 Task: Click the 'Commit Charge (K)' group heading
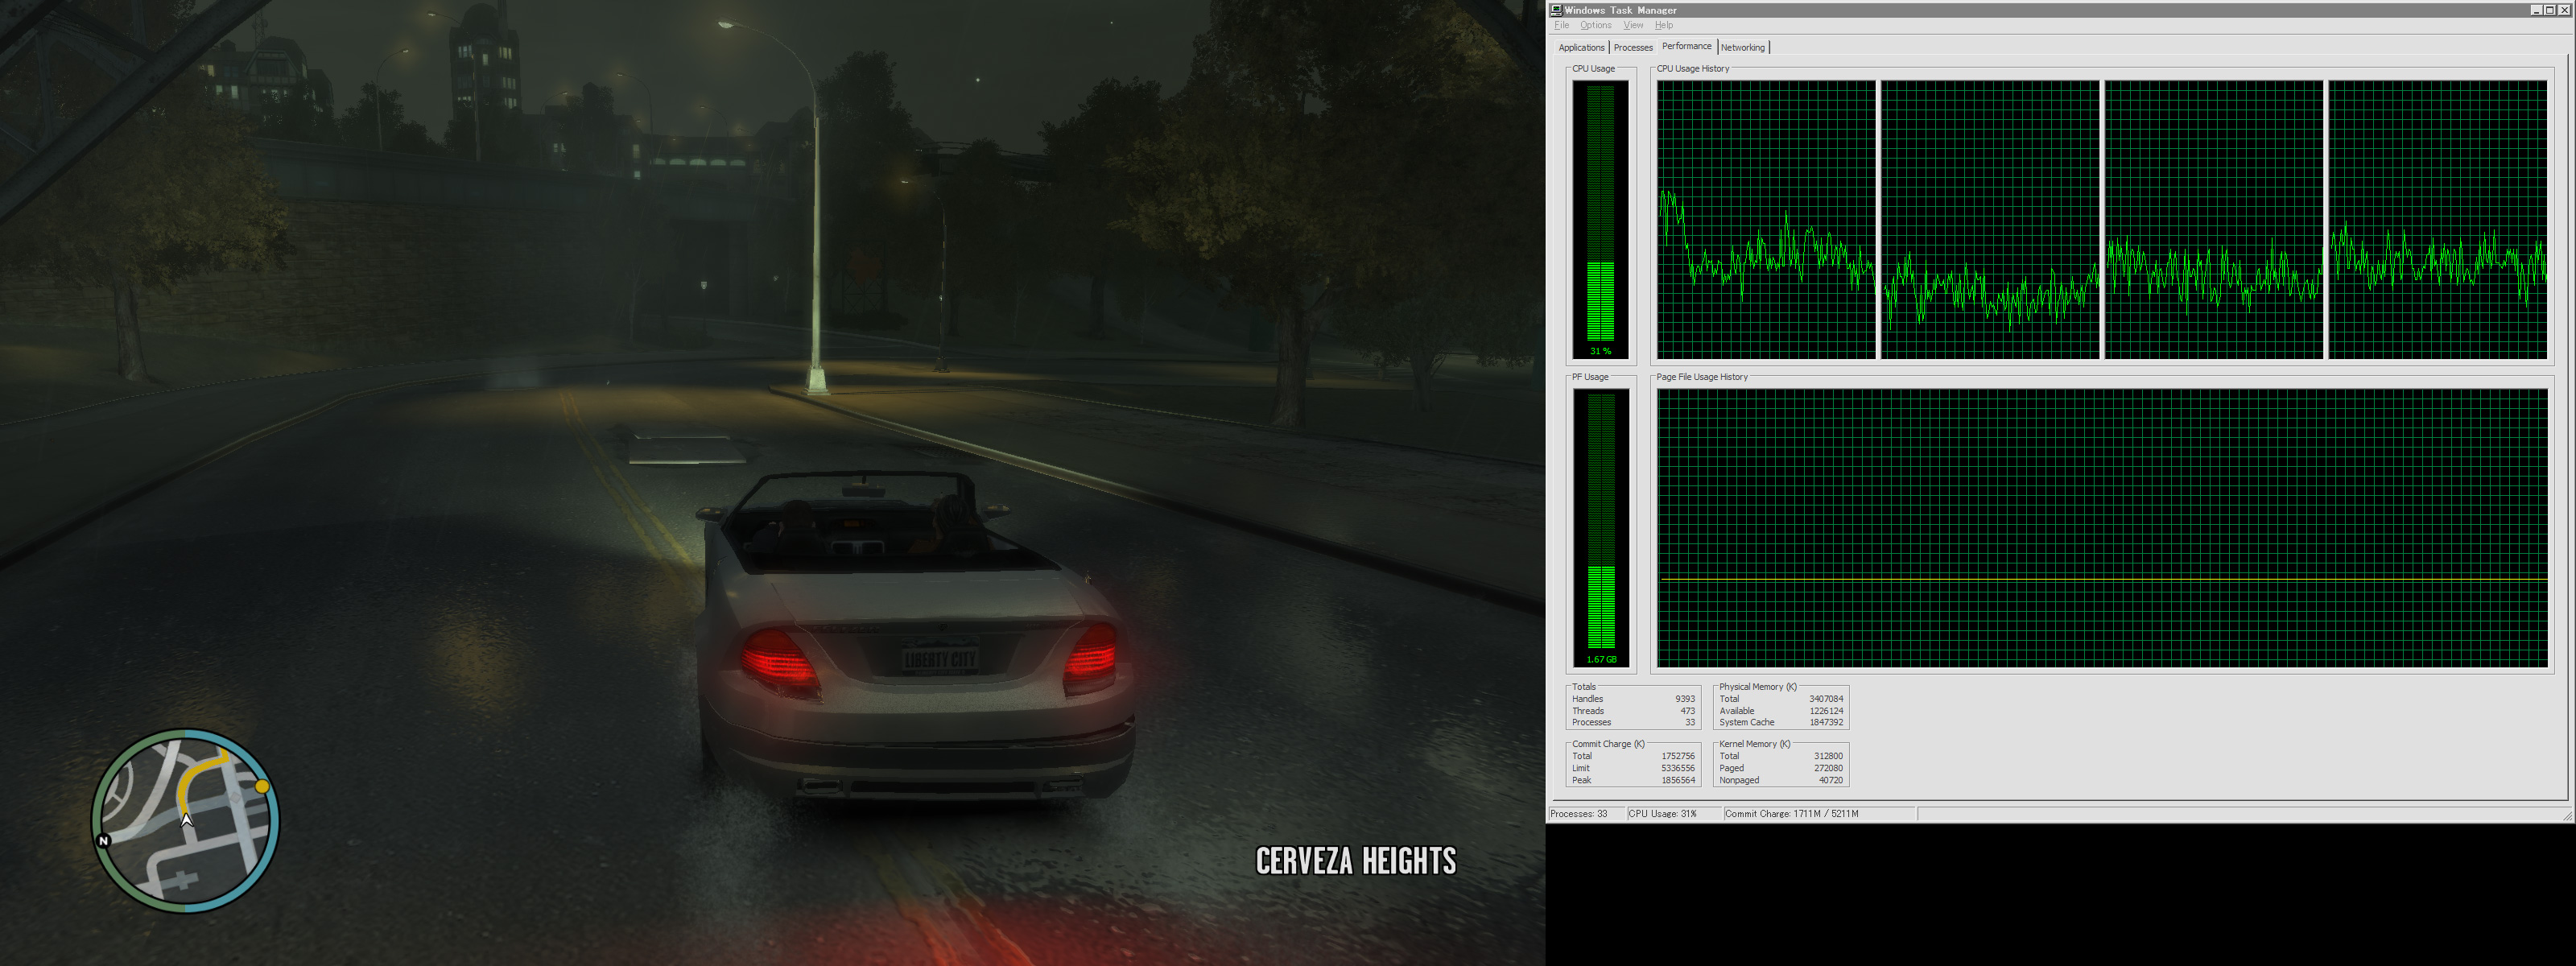click(1608, 744)
